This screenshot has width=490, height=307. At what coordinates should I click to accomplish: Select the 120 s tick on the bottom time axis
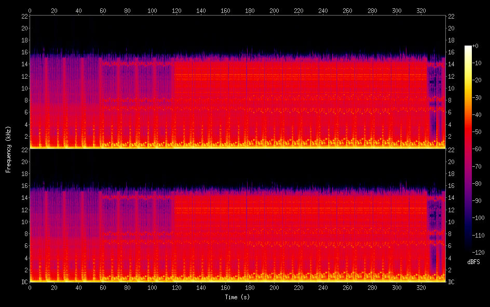176,287
